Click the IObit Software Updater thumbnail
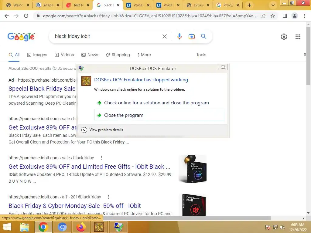The height and width of the screenshot is (233, 311). click(192, 169)
